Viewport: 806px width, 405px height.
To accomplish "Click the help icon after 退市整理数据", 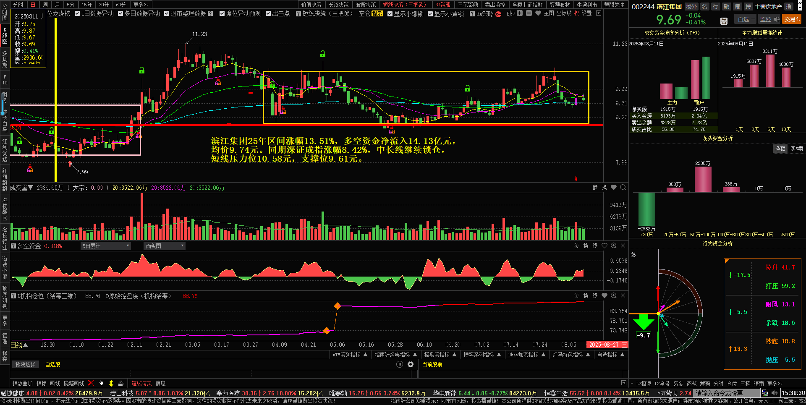I will click(x=210, y=14).
